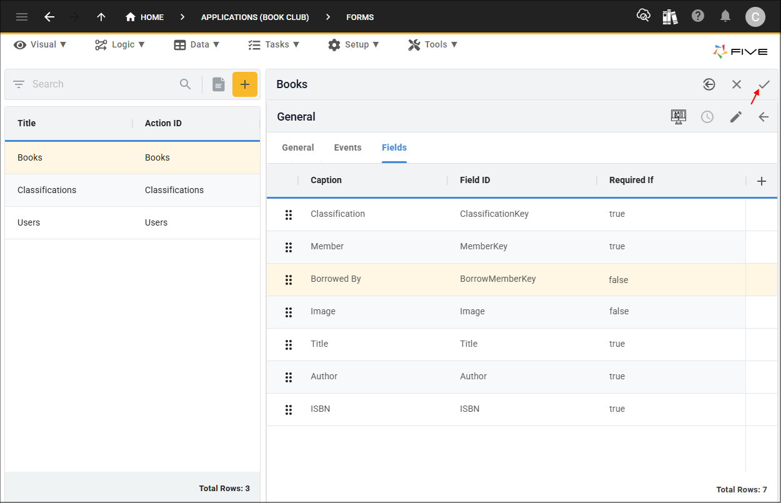Grab the ISBN row drag handle
The image size is (781, 503).
pyautogui.click(x=289, y=410)
